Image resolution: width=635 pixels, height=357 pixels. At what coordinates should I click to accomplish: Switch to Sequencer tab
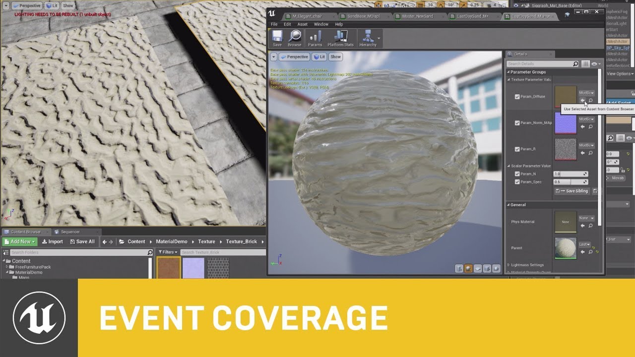click(x=70, y=232)
